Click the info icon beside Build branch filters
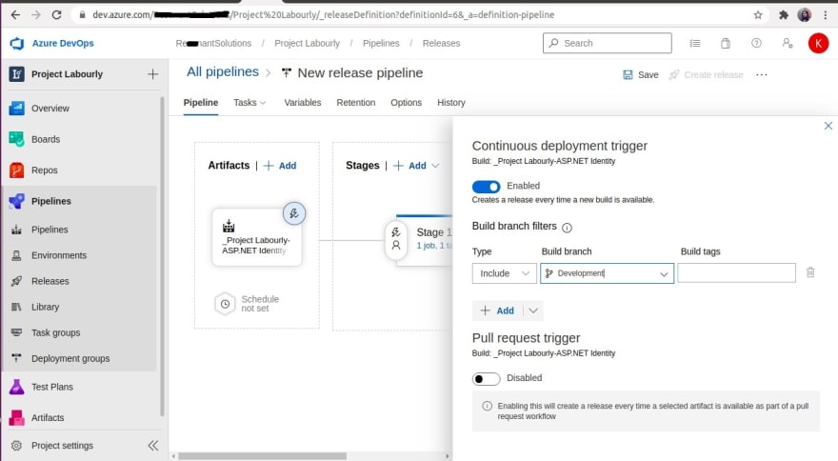Screen dimensions: 838x461 pos(567,228)
